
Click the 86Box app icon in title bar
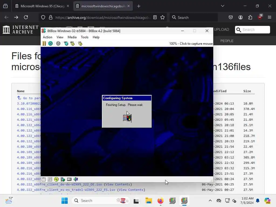tap(44, 31)
